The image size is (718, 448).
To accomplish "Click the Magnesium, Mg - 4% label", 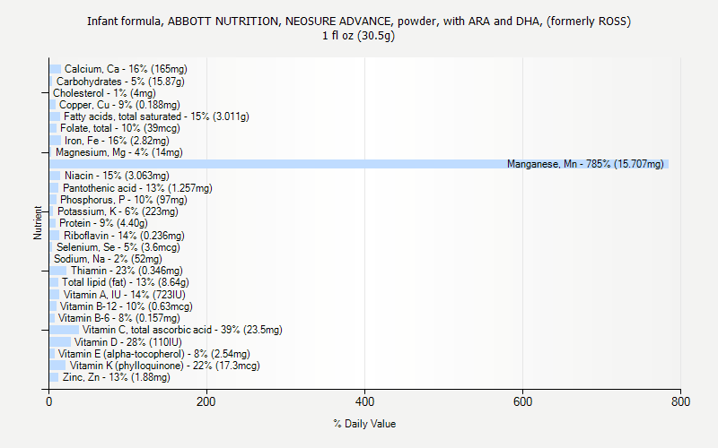I will (119, 152).
